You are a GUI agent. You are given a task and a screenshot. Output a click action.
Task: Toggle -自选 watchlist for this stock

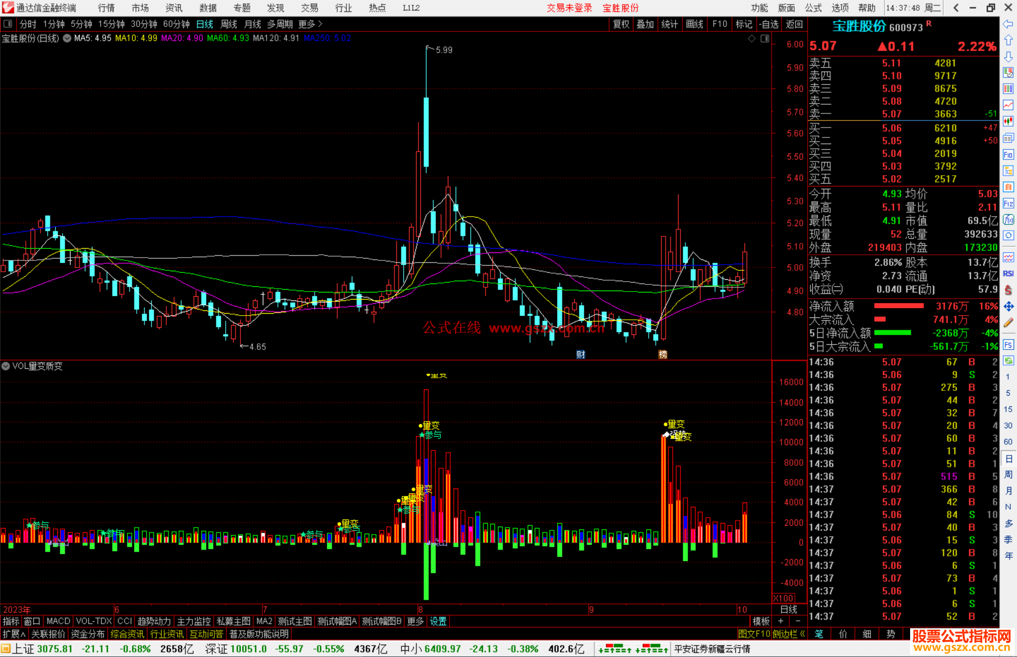pos(769,24)
